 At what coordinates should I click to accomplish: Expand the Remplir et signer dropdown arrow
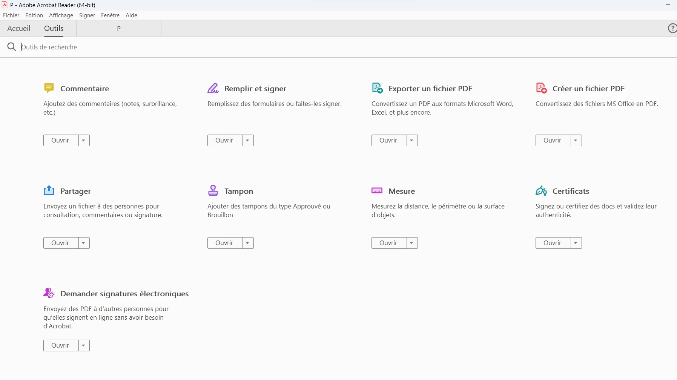click(x=248, y=140)
